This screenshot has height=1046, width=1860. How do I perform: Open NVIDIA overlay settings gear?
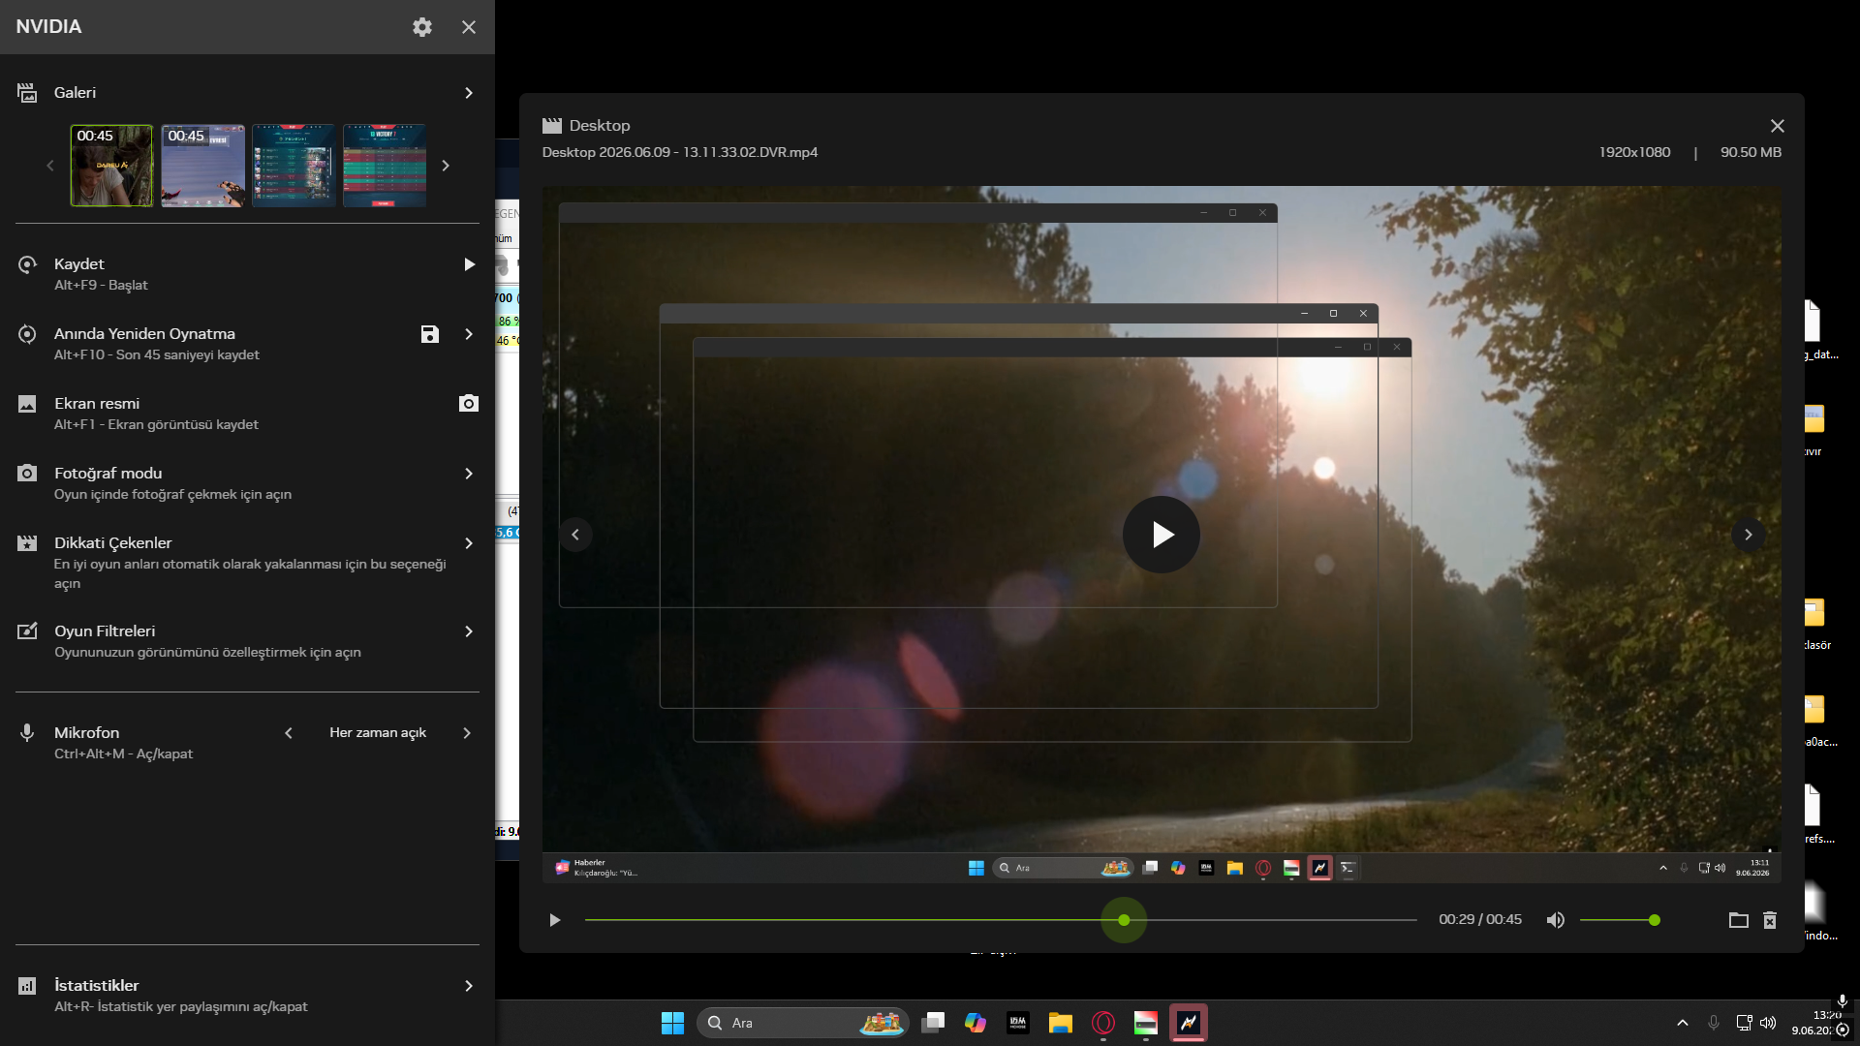pyautogui.click(x=422, y=27)
